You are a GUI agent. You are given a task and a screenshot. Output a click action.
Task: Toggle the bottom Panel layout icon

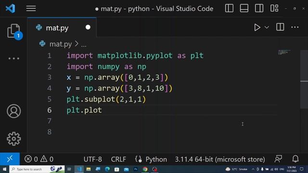(244, 9)
